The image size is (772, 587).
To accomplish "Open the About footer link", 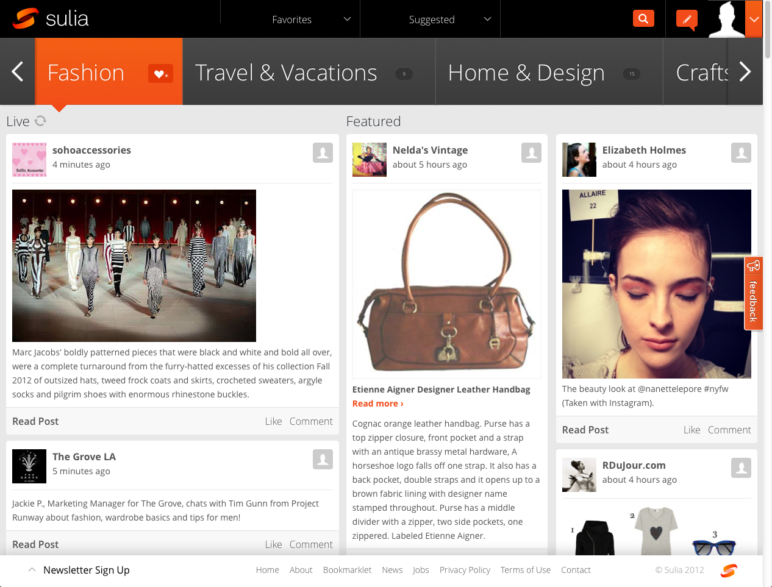I will tap(301, 570).
